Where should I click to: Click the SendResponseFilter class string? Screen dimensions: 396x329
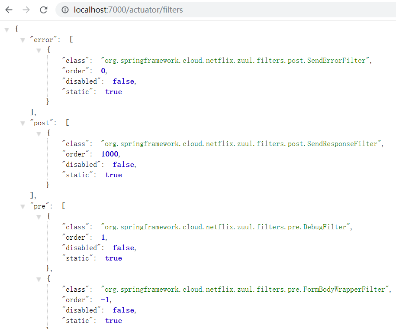241,143
